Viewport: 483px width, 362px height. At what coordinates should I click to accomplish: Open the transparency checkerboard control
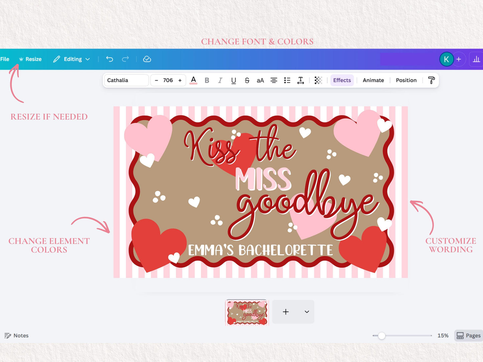(x=318, y=80)
